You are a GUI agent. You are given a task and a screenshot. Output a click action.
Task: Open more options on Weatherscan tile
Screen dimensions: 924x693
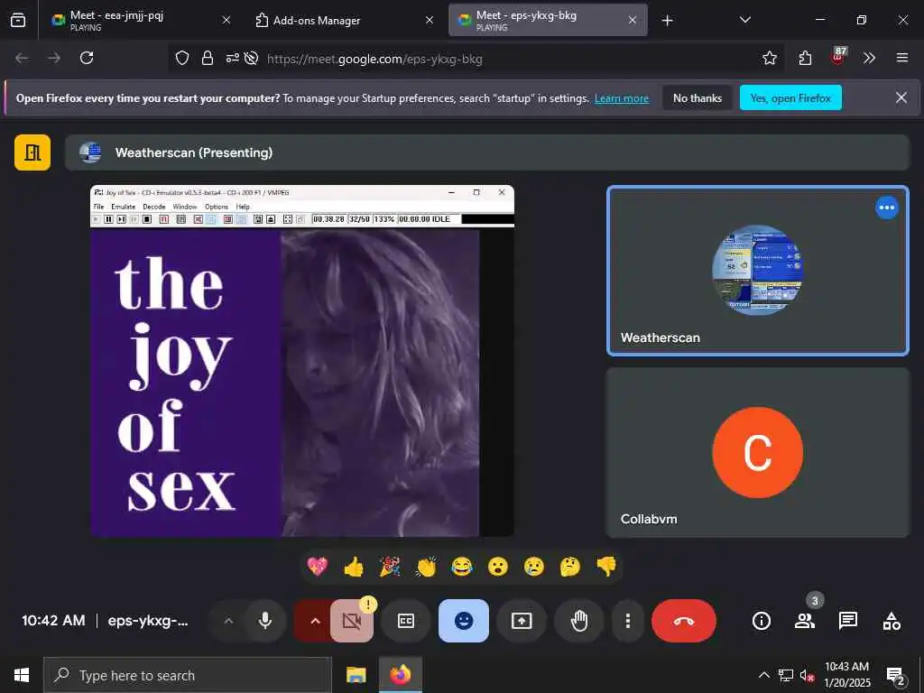pos(886,208)
